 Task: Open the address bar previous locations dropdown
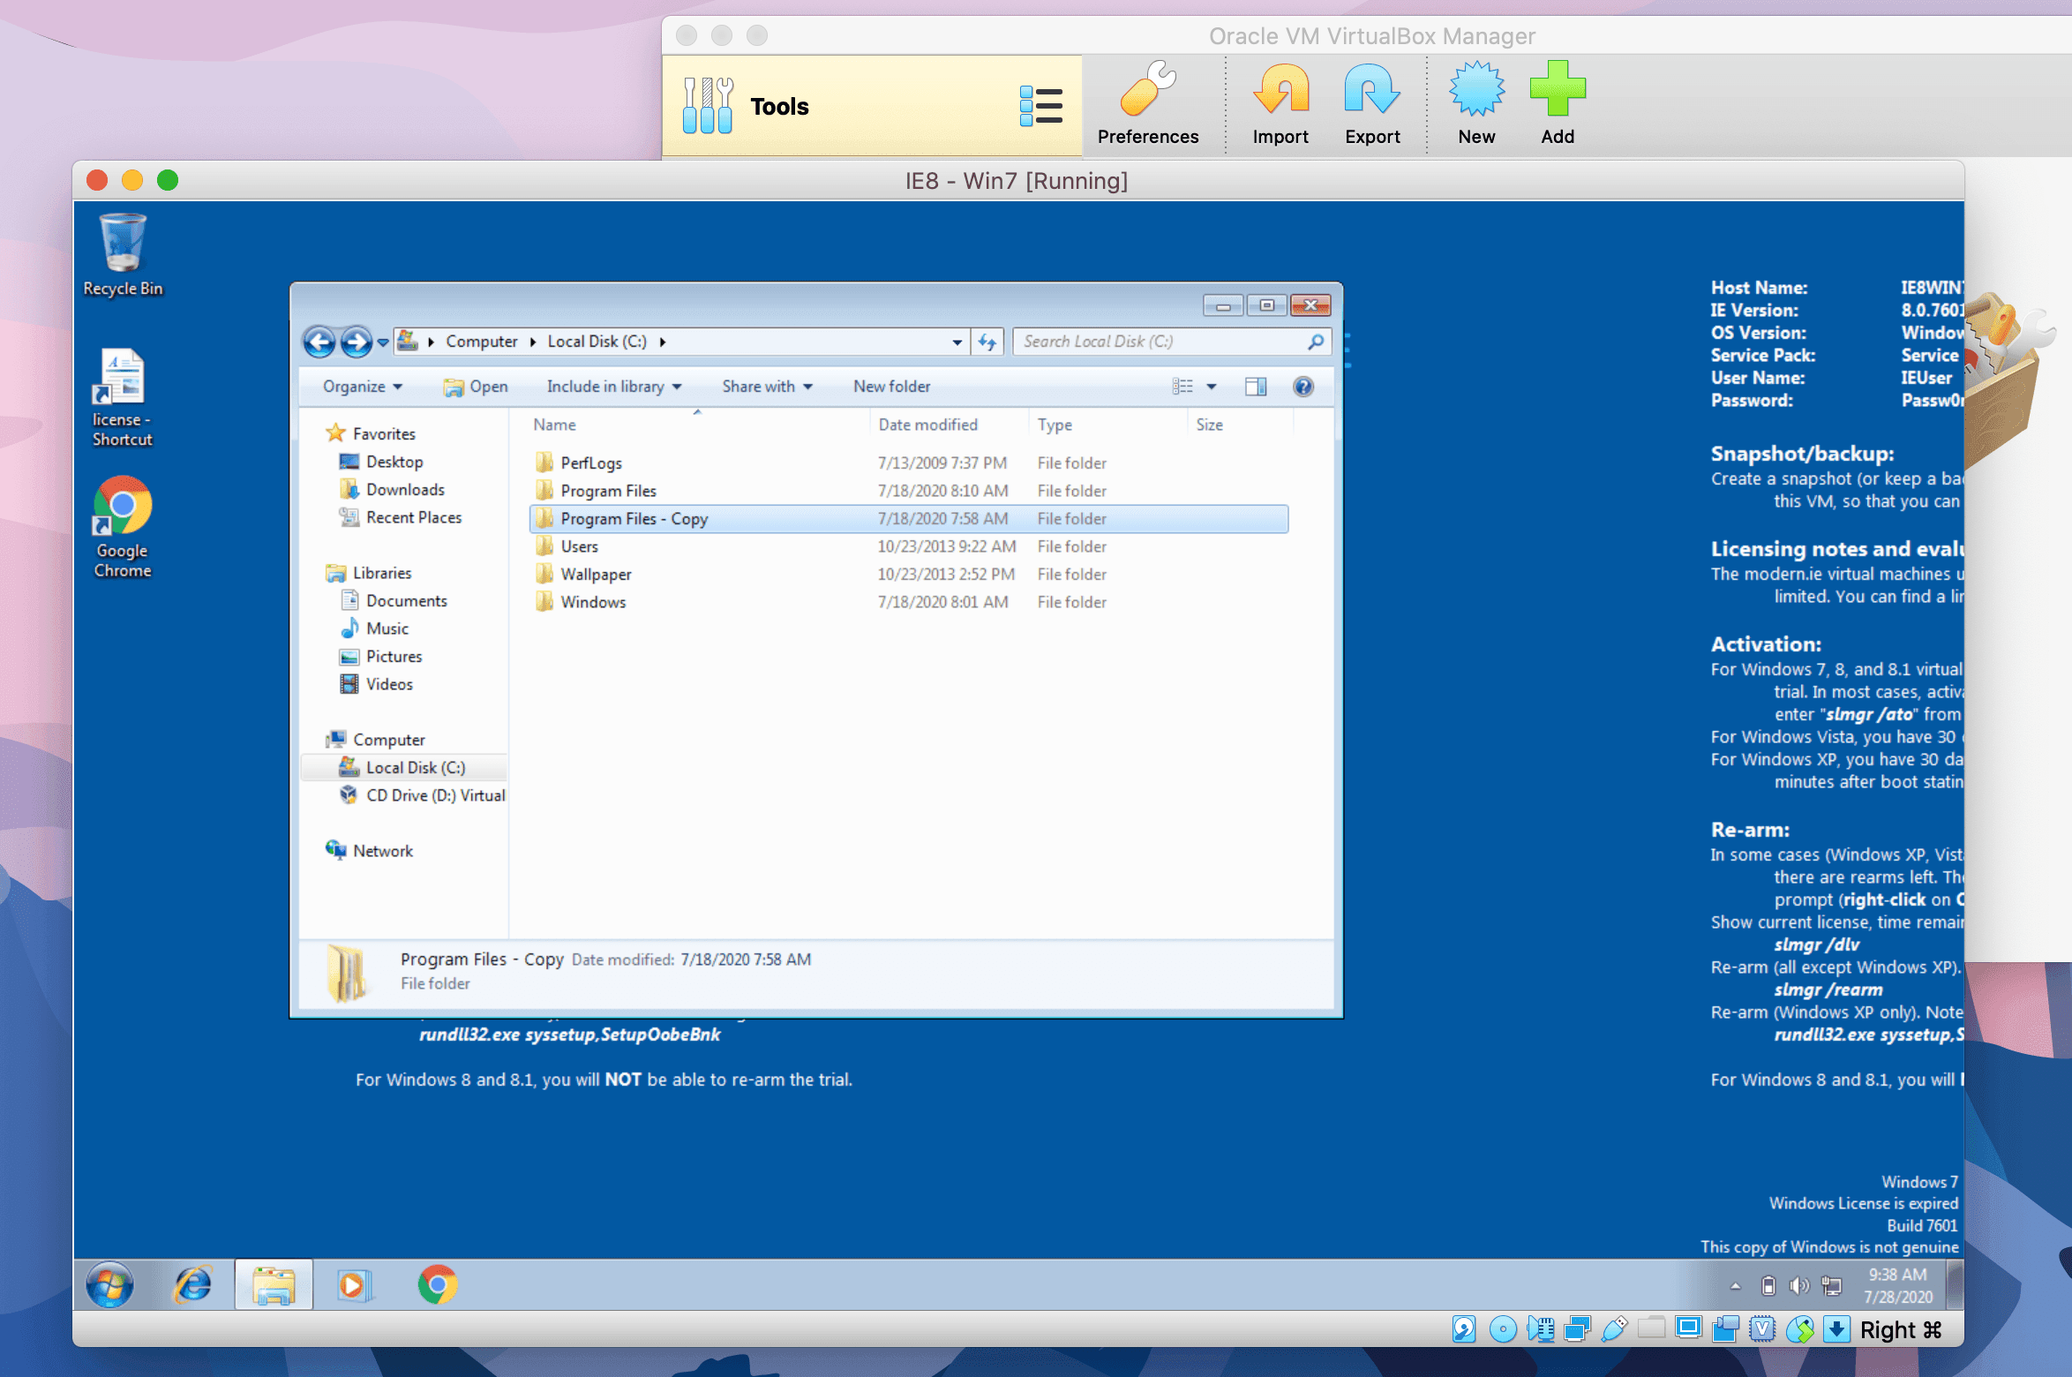(x=957, y=342)
